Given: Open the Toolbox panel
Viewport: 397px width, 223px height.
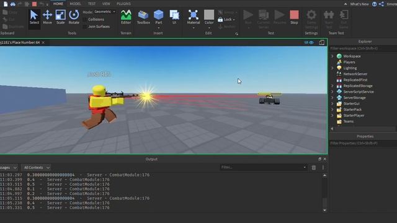Looking at the screenshot, I should [143, 17].
